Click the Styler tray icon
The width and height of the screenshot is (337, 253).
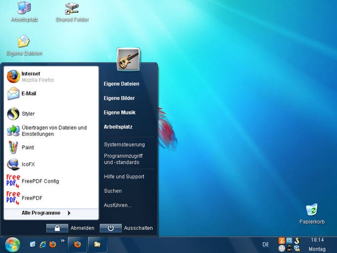click(297, 241)
